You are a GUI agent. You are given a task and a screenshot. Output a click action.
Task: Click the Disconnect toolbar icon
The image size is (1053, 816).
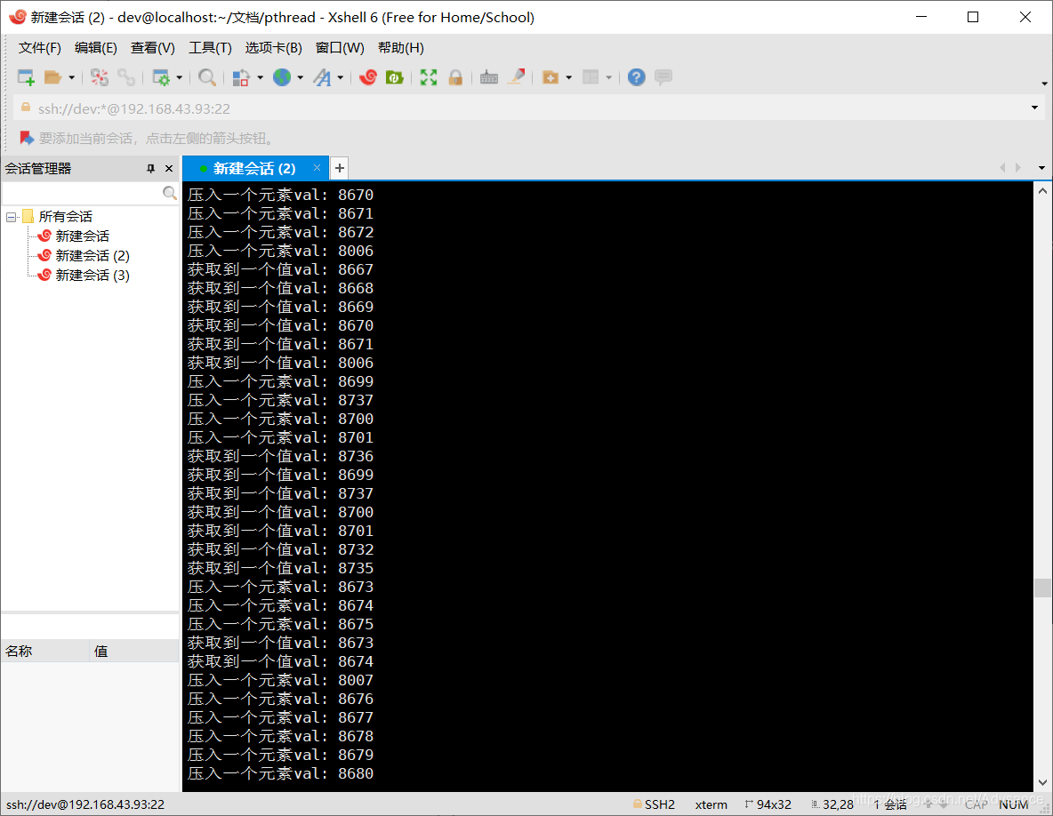(100, 77)
